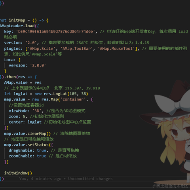Image resolution: width=190 pixels, height=190 pixels.
Task: Click the 'AMap.value = res' line
Action: point(23,83)
